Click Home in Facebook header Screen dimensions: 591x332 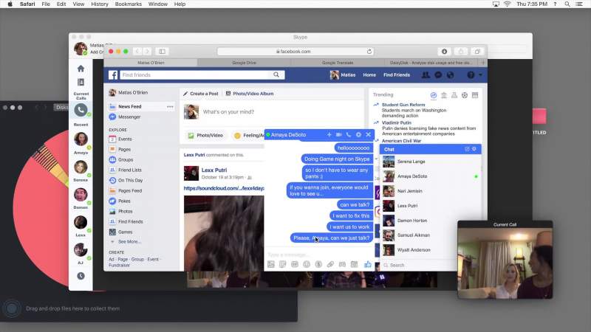click(x=369, y=75)
